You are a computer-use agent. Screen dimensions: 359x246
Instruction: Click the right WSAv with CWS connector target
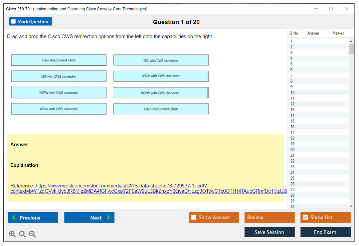click(x=161, y=76)
